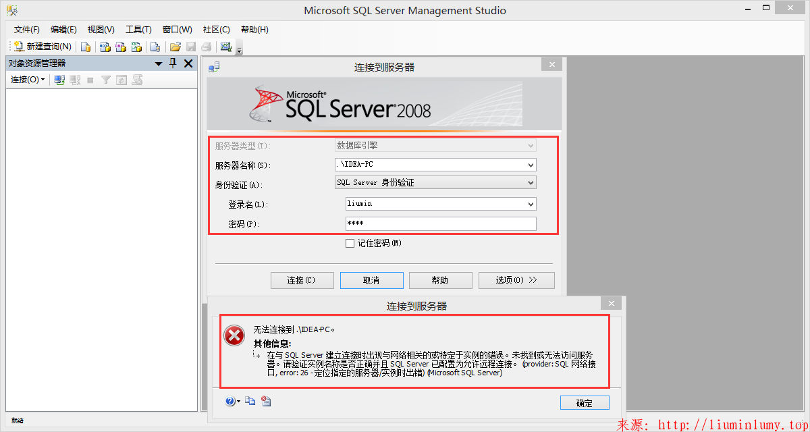Close the 对象资源管理器 panel

188,63
